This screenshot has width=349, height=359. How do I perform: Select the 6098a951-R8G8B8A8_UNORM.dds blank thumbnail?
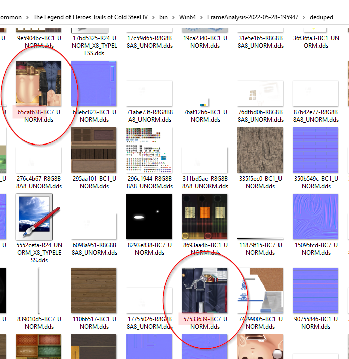point(94,226)
